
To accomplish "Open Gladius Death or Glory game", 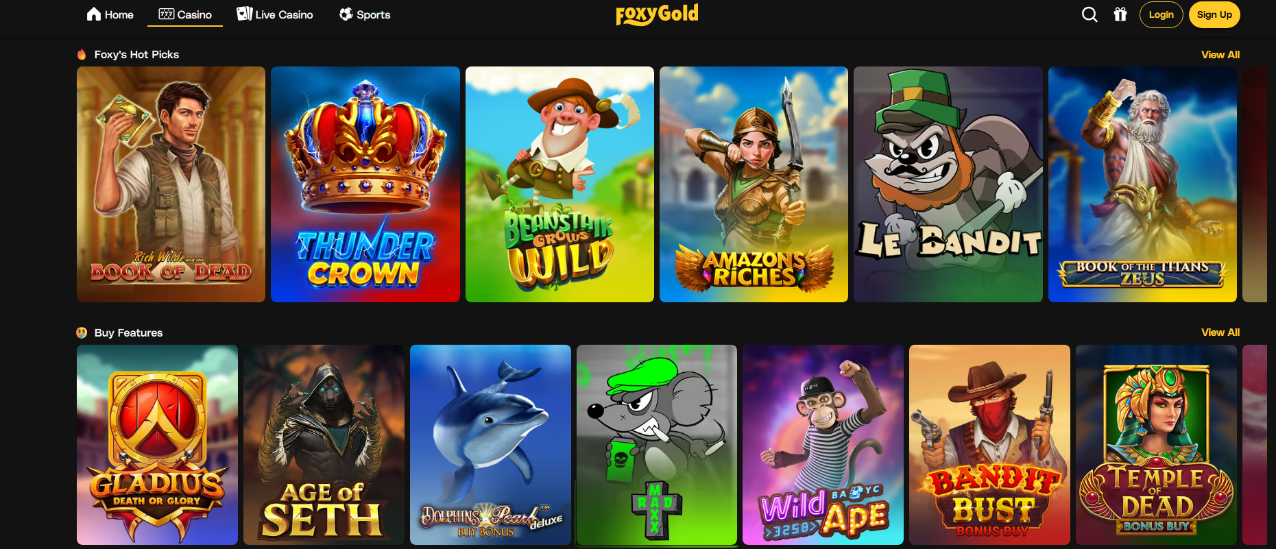I will (x=157, y=445).
